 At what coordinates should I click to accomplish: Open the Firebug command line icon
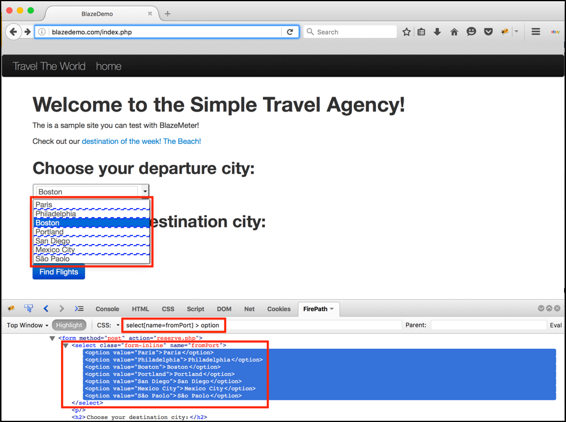tap(79, 309)
